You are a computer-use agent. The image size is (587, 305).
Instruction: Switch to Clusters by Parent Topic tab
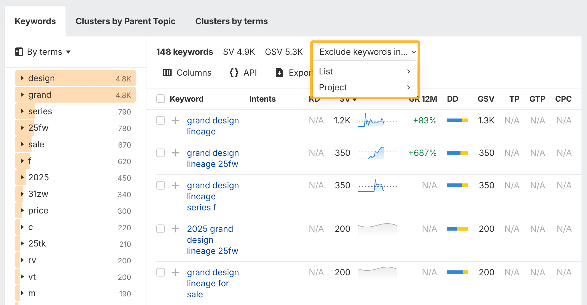coord(125,21)
